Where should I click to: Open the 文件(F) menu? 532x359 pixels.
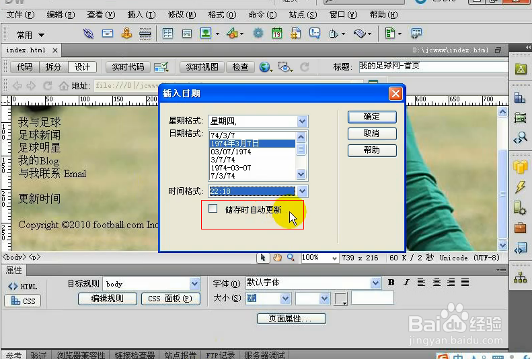(x=21, y=15)
